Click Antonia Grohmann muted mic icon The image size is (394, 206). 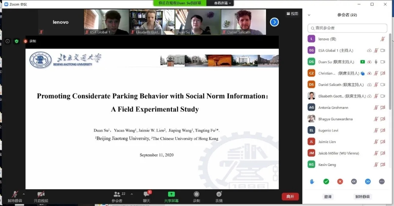click(376, 107)
